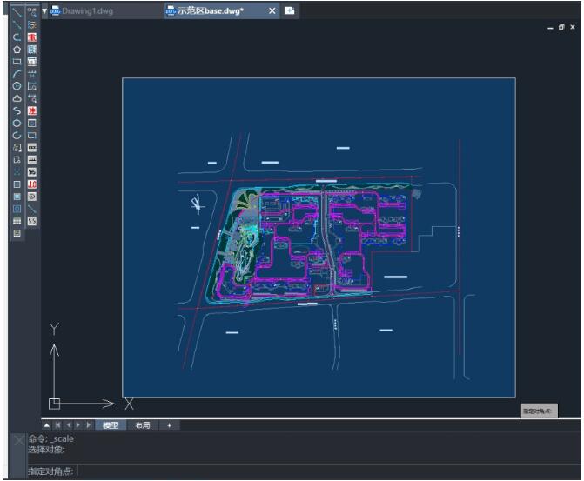The image size is (584, 481).
Task: Select the Table tool icon
Action: tap(17, 222)
